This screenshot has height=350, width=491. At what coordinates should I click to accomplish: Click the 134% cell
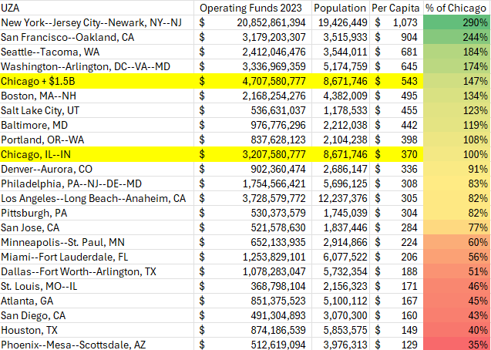(x=457, y=96)
